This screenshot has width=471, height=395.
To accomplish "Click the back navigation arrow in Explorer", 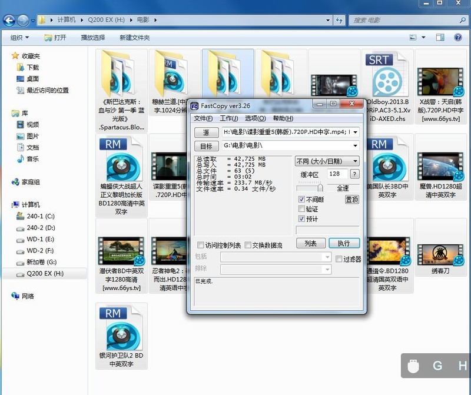I will click(8, 19).
